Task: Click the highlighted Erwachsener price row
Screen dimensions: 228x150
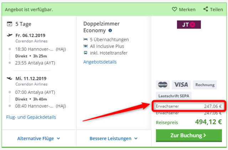Action: tap(188, 106)
